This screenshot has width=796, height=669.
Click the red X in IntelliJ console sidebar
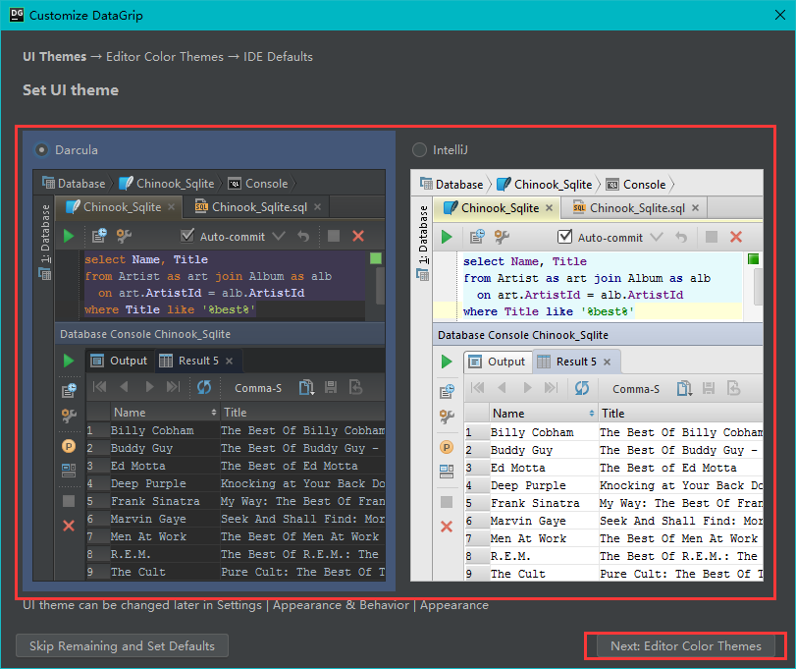pyautogui.click(x=447, y=527)
